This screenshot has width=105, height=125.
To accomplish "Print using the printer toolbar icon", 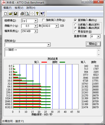I will click(22, 14).
